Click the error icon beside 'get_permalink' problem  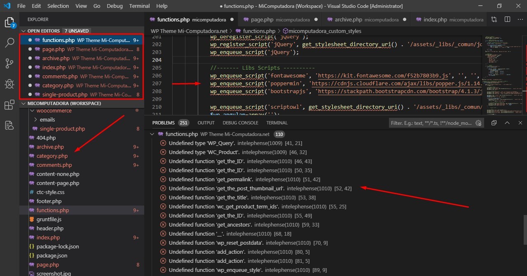(x=163, y=179)
